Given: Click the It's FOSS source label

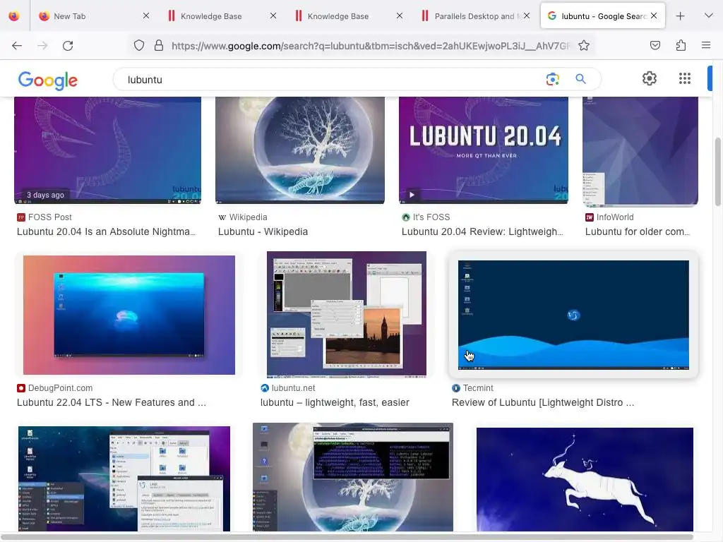Looking at the screenshot, I should [431, 217].
